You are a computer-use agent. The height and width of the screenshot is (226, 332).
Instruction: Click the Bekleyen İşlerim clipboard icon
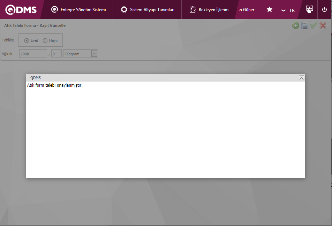pyautogui.click(x=193, y=9)
